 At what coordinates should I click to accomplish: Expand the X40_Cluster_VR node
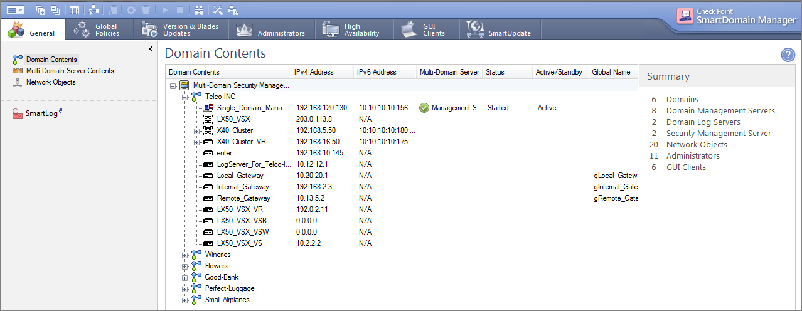click(197, 142)
